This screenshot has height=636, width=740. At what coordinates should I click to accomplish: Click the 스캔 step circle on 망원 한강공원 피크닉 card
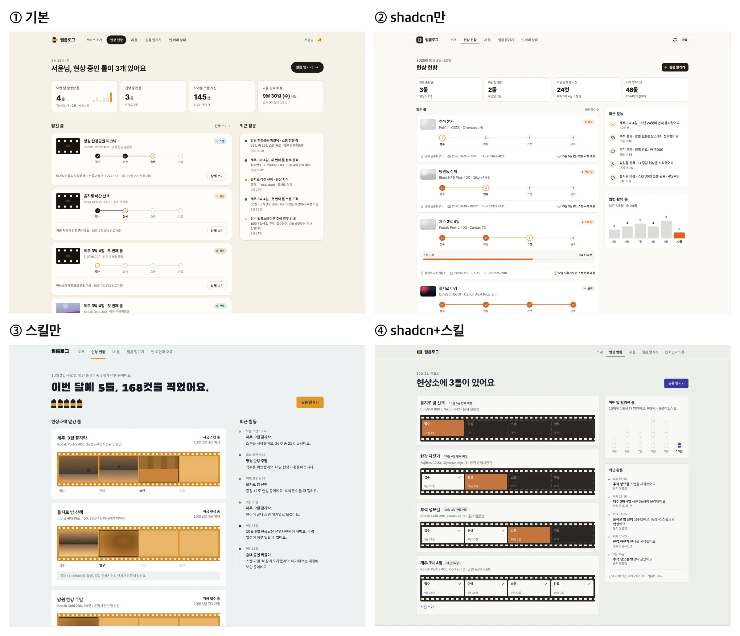[153, 156]
